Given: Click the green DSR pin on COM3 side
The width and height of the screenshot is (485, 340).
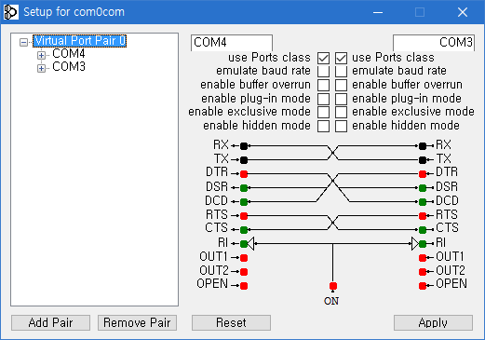Looking at the screenshot, I should [x=423, y=188].
